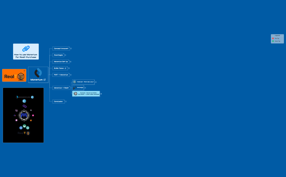
Task: Expand the Monerium Set Up branch
Action: 71,62
